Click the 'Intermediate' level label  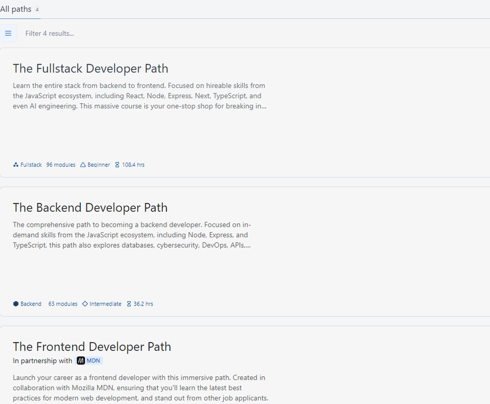coord(105,304)
